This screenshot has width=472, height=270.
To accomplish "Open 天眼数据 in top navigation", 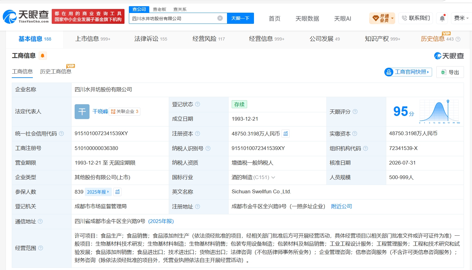I will click(x=307, y=19).
